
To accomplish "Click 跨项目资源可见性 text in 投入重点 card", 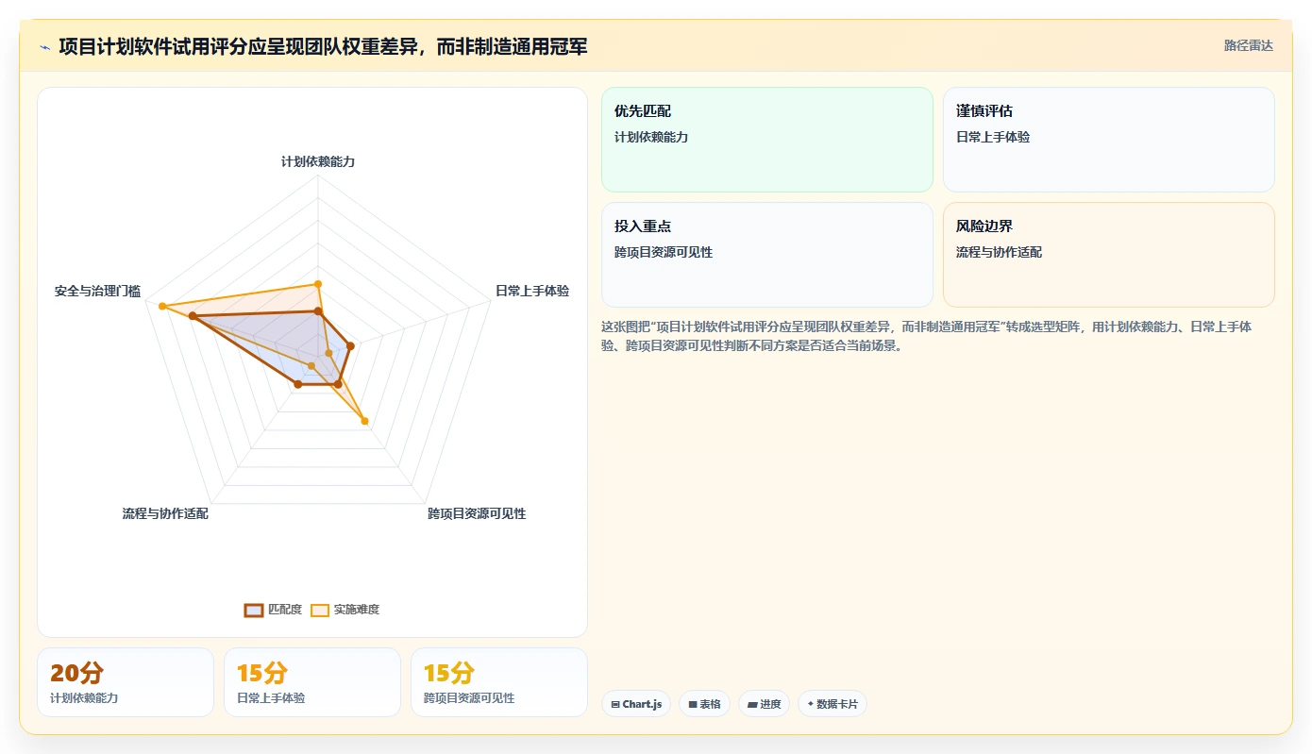I will (664, 252).
